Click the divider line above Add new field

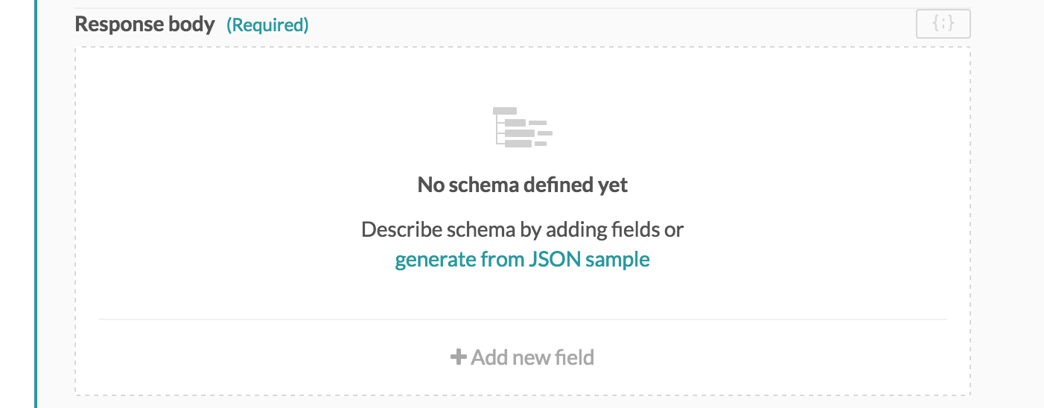pos(522,319)
